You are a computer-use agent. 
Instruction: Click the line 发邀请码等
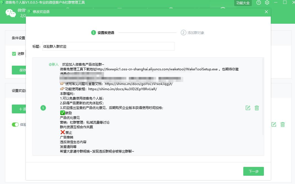point(68,147)
